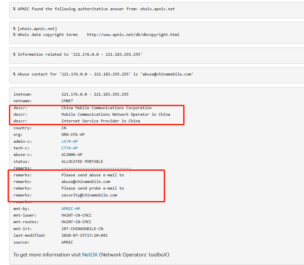
Task: Click the mnt-routes value MAINT-CN-CMCC
Action: [76, 222]
